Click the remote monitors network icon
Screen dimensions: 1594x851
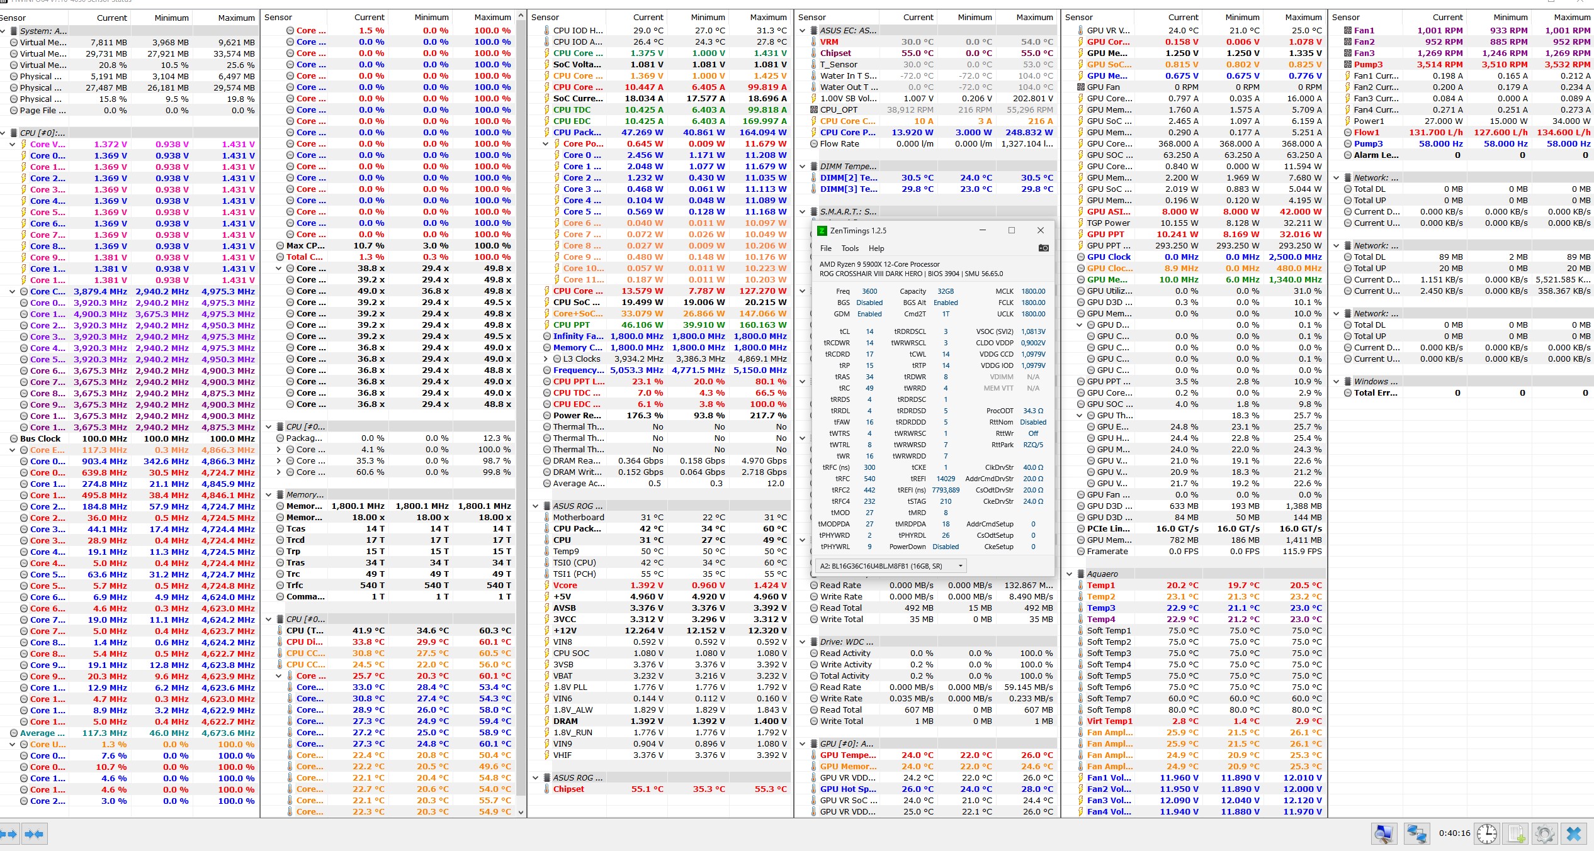tap(1416, 834)
